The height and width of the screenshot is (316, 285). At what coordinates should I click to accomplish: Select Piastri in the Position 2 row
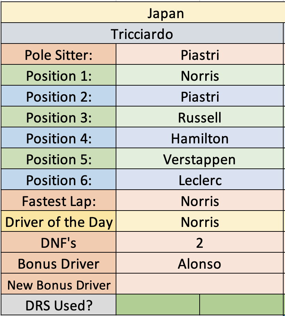200,96
